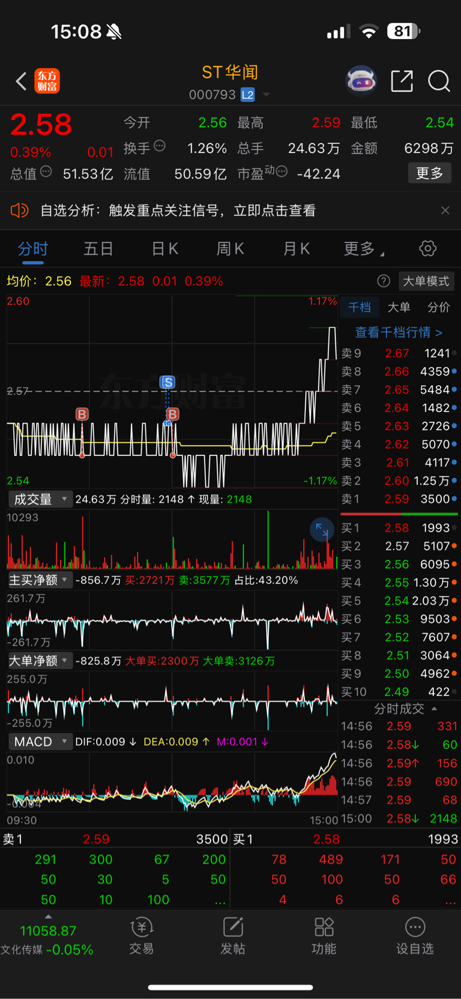Select 卖1 row at 2.59 in order book
Image resolution: width=461 pixels, height=999 pixels.
click(399, 499)
